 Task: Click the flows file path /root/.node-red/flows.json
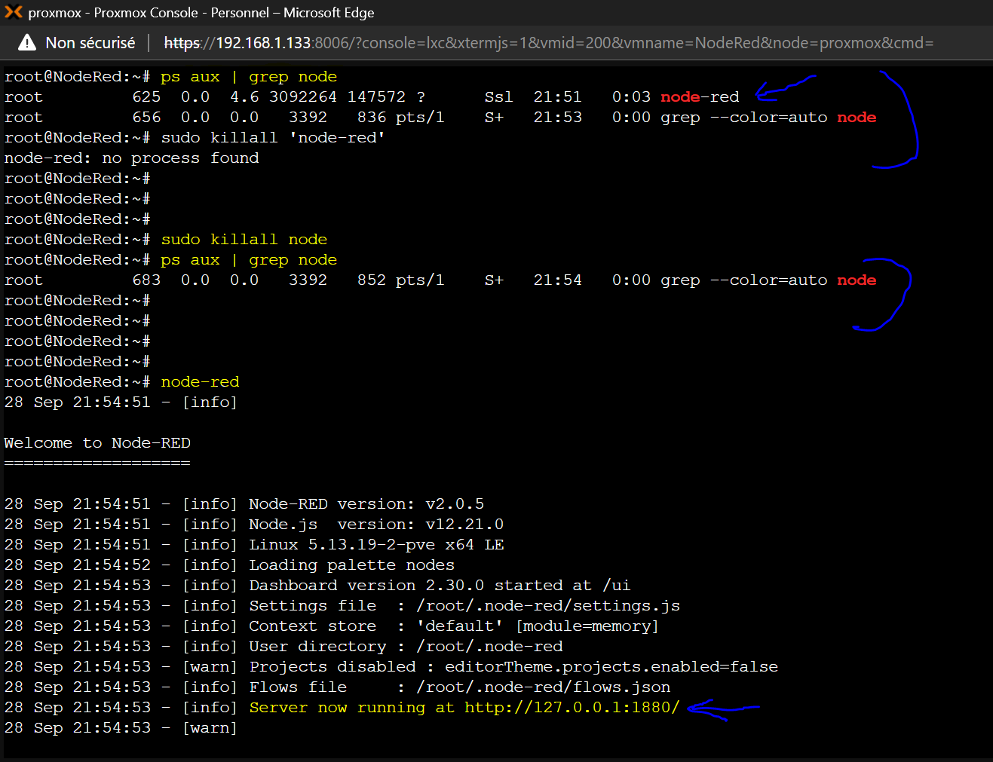tap(543, 687)
